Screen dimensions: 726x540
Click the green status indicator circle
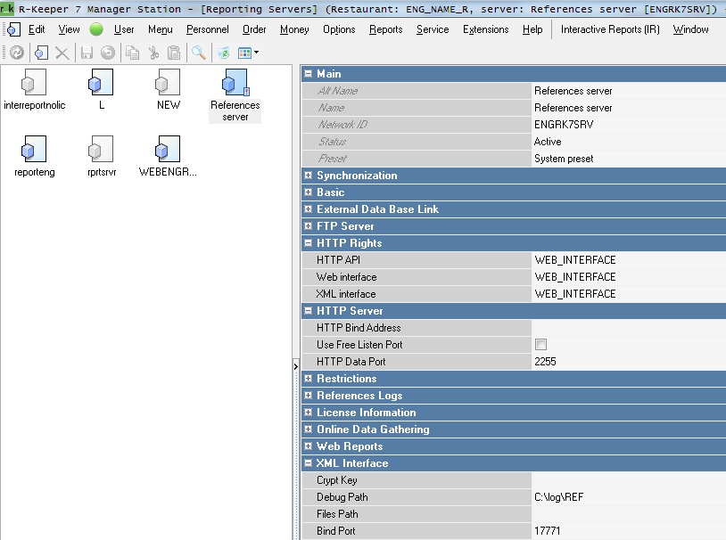(96, 29)
